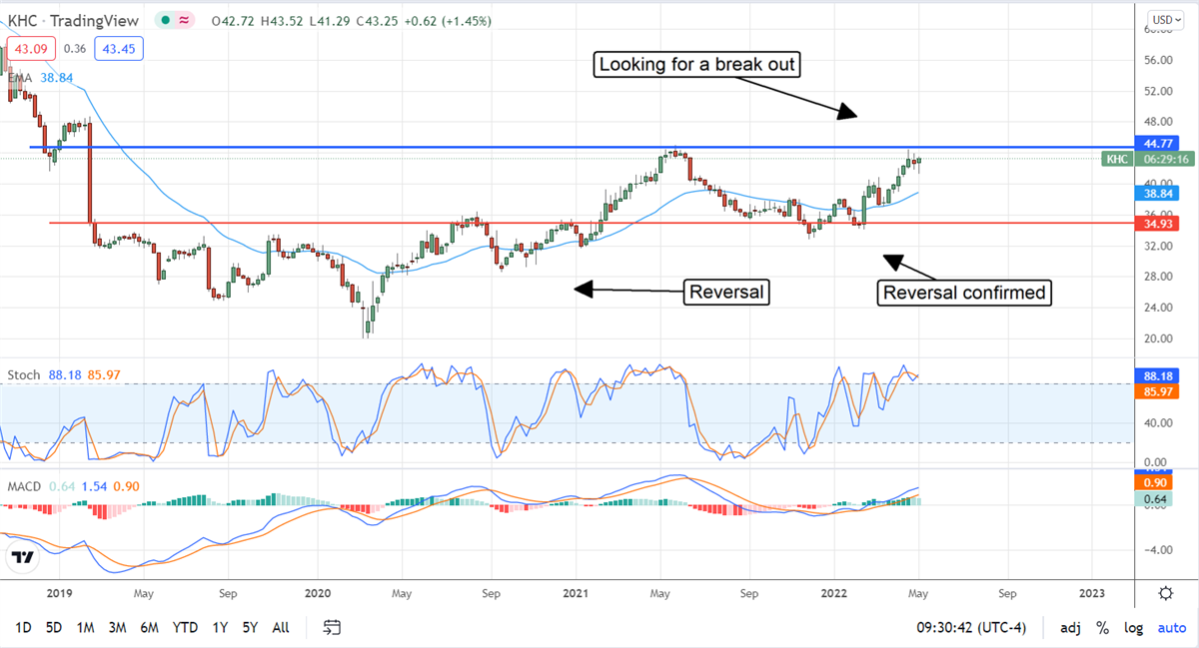Open chart settings gear icon
Viewport: 1199px width, 648px height.
[1165, 593]
